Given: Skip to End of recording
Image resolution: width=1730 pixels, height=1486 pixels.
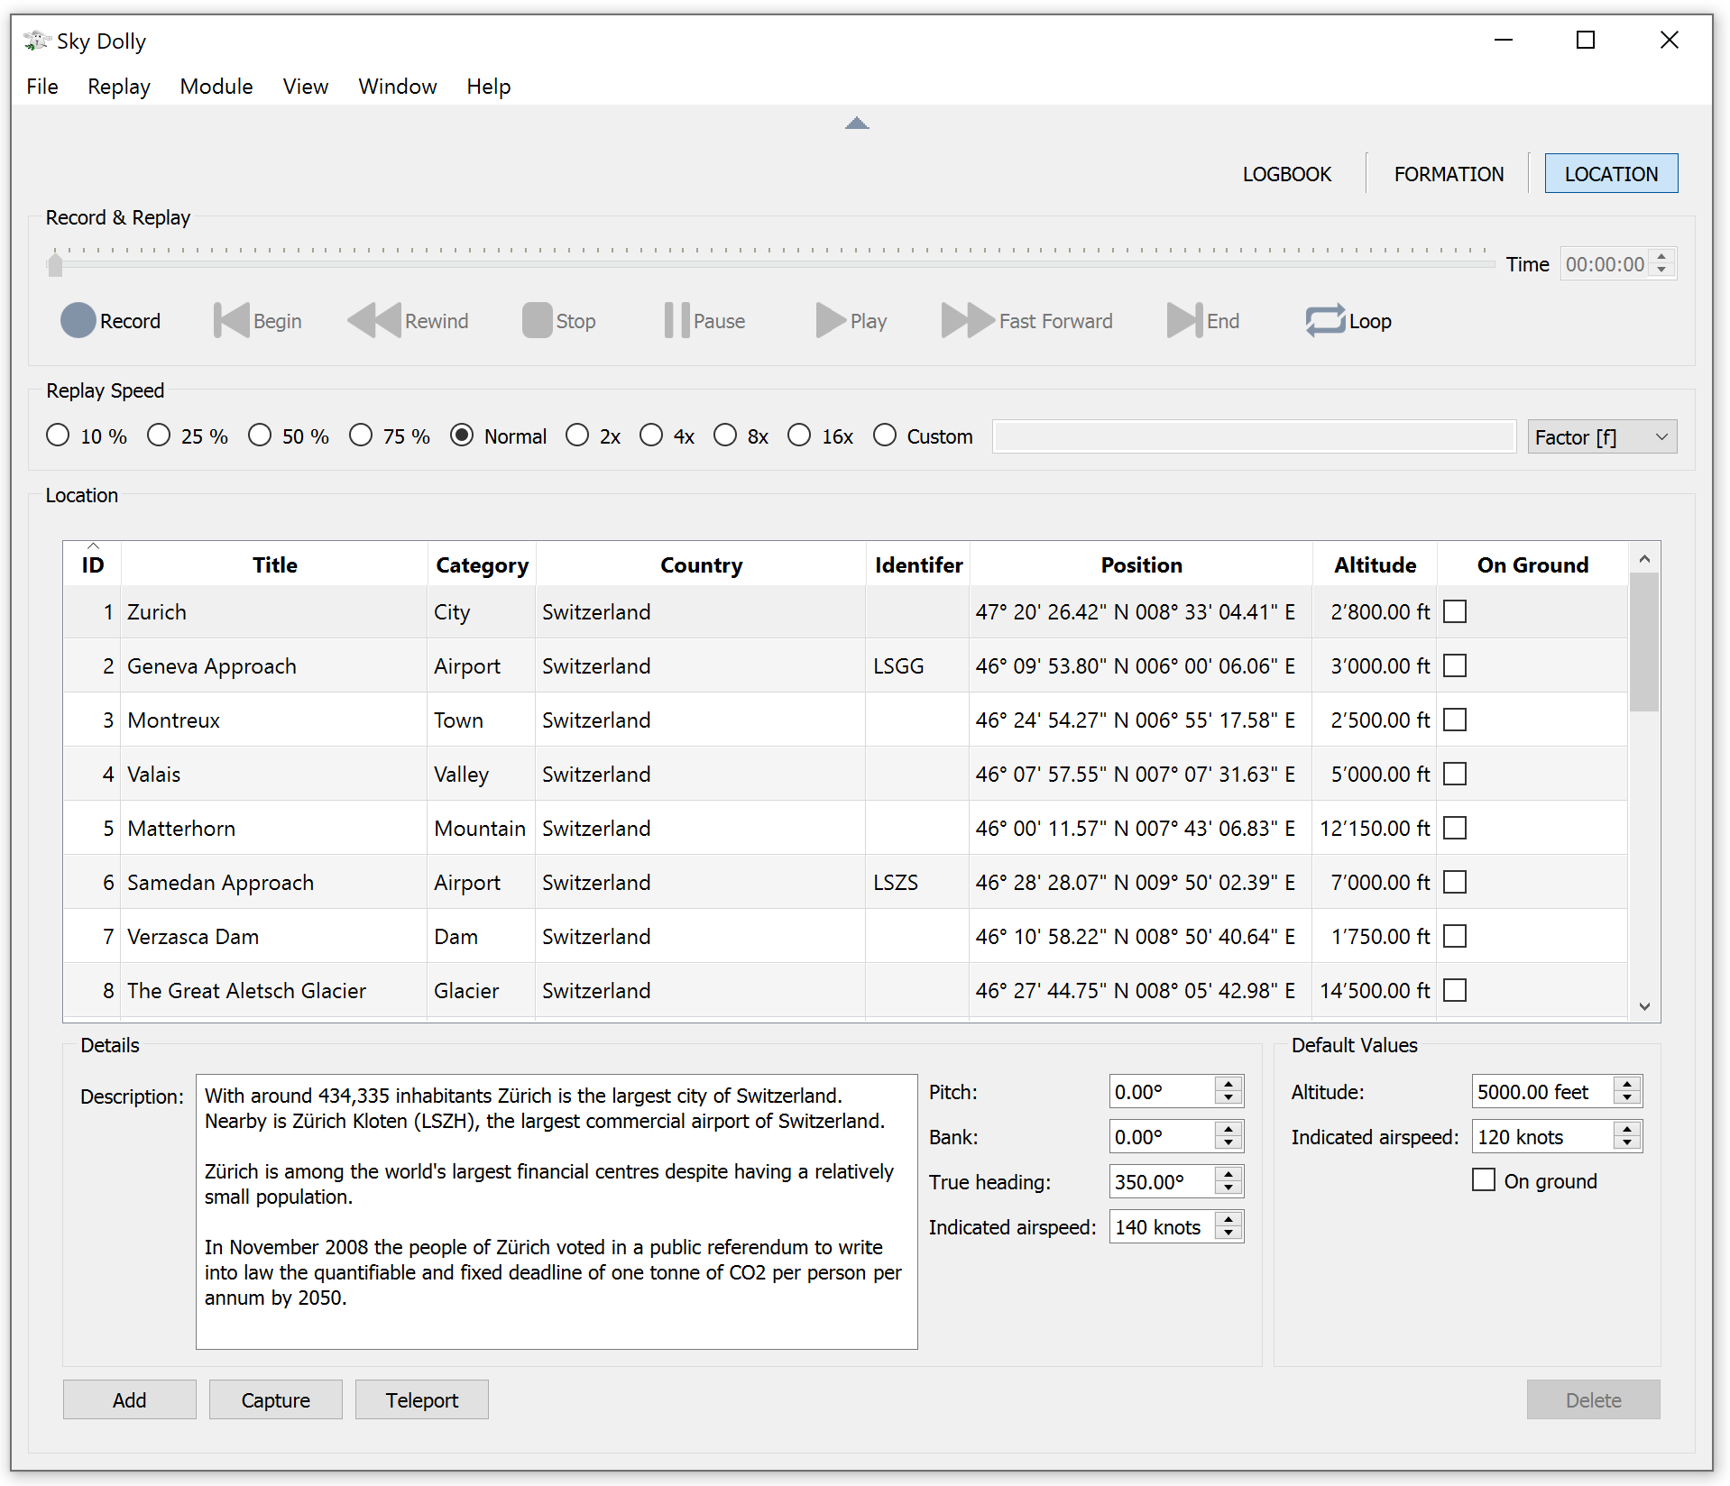Looking at the screenshot, I should [1203, 321].
